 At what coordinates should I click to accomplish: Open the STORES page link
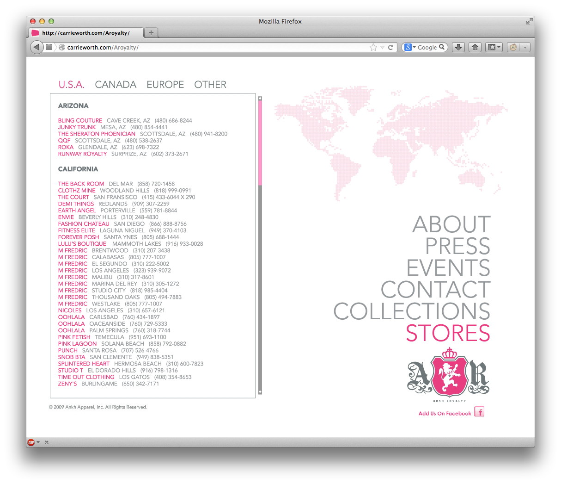(x=448, y=333)
